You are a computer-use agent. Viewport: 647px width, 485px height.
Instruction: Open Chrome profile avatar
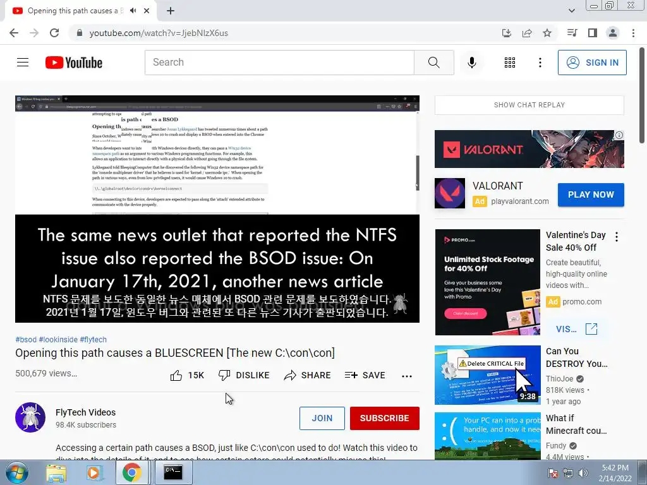pos(613,33)
